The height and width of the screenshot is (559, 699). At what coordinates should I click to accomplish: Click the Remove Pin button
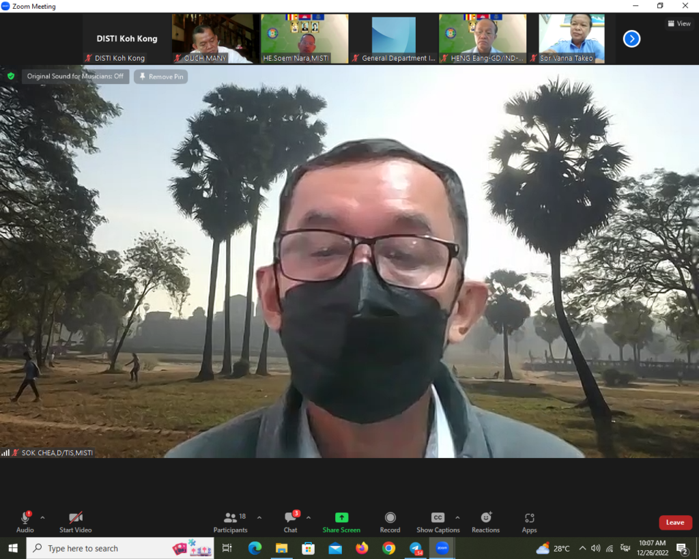tap(161, 76)
